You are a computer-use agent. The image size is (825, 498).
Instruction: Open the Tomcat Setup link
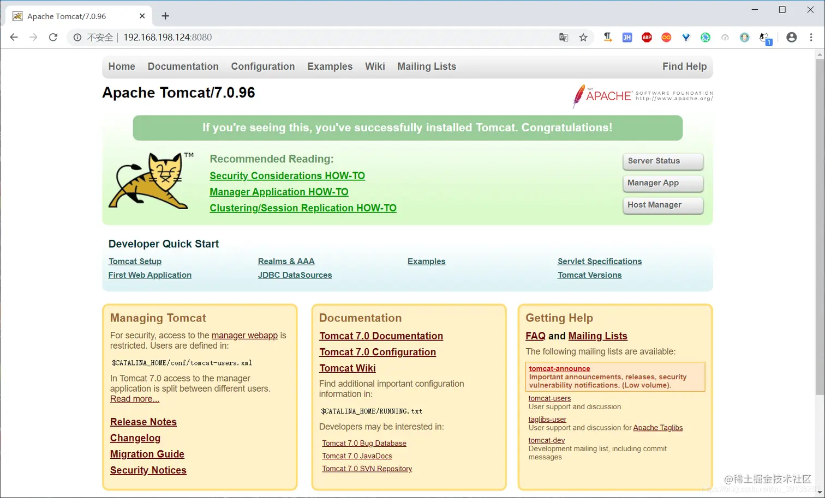click(x=135, y=262)
